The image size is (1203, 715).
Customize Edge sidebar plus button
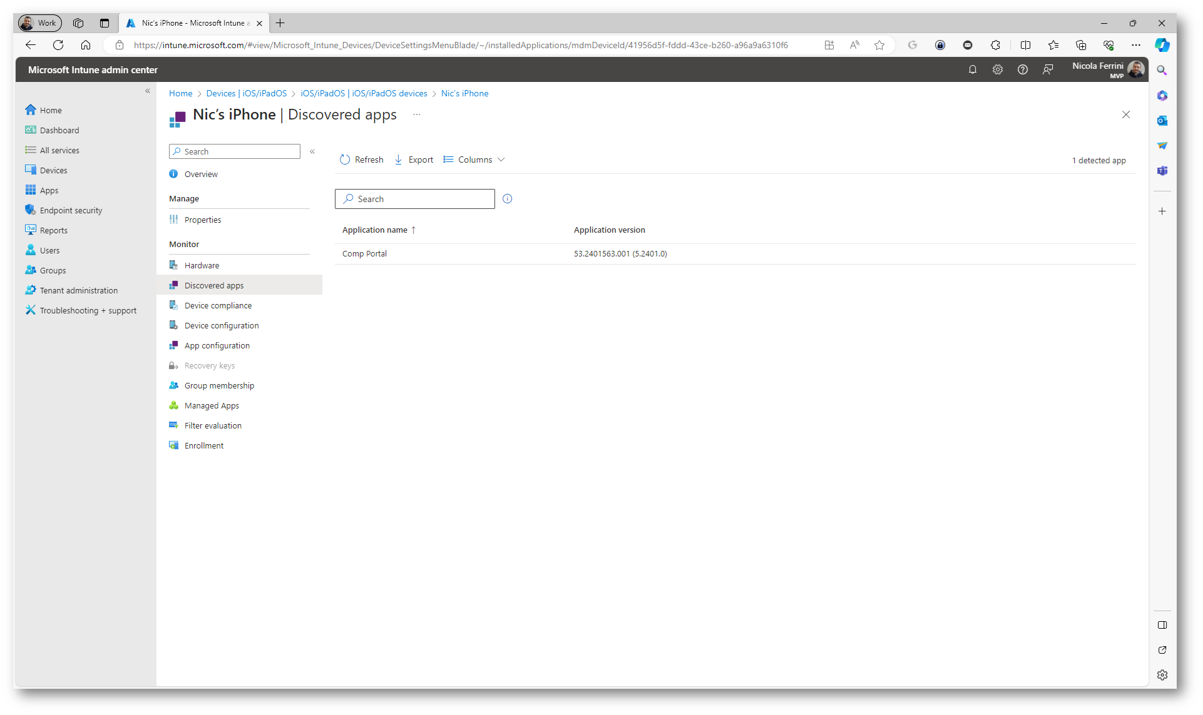point(1162,211)
